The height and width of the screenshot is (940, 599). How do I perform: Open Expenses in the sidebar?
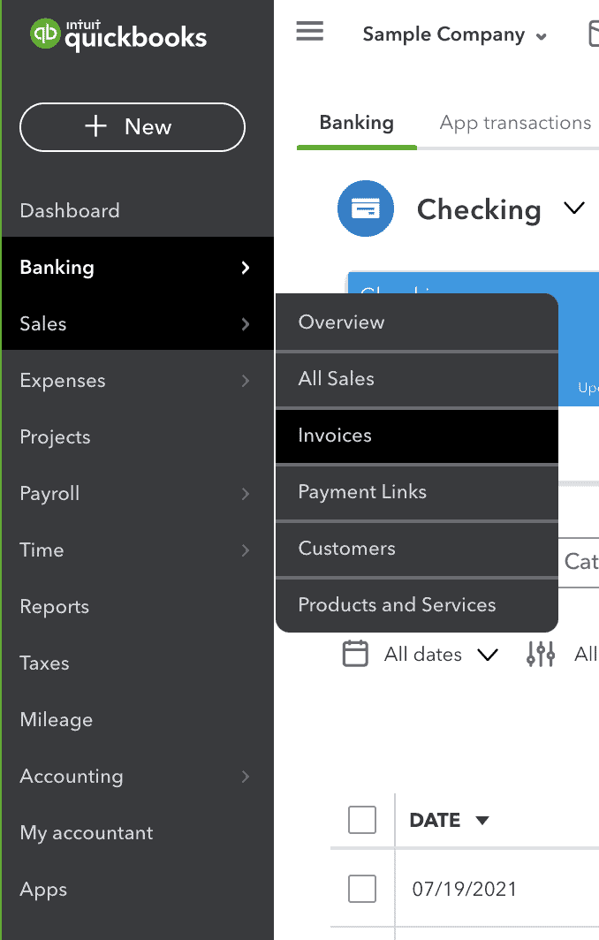pos(137,381)
